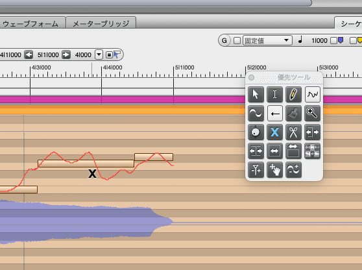Choose the dotted-box edge trim tool
Image resolution: width=362 pixels, height=270 pixels.
coord(256,151)
